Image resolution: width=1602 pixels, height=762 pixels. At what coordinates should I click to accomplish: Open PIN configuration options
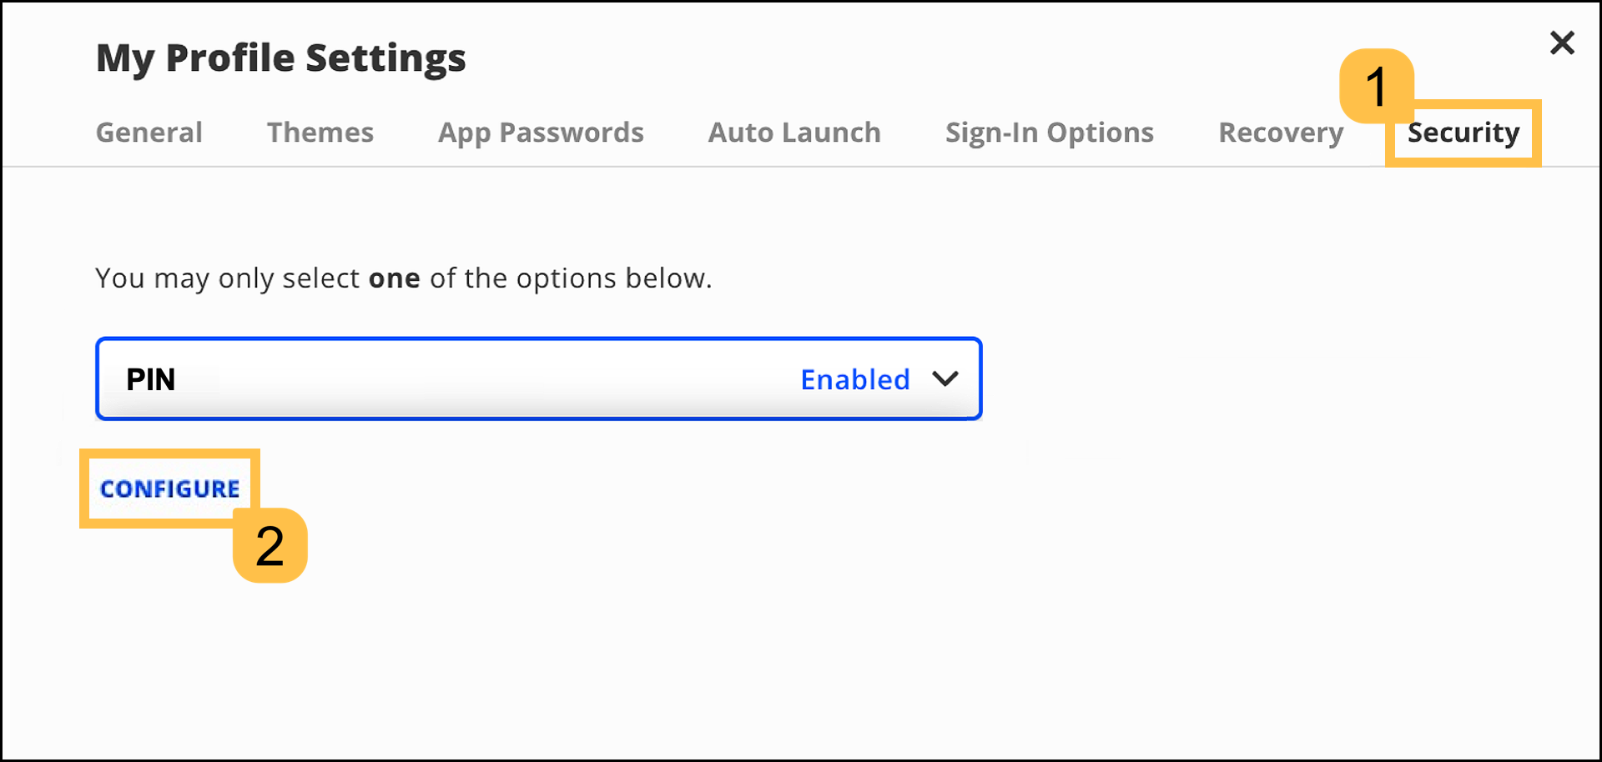(x=169, y=489)
